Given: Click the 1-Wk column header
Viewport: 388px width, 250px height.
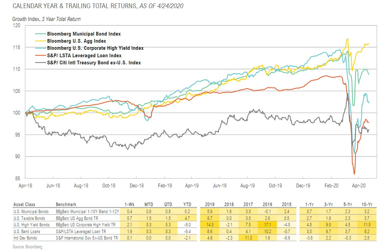Looking at the screenshot, I should [130, 204].
